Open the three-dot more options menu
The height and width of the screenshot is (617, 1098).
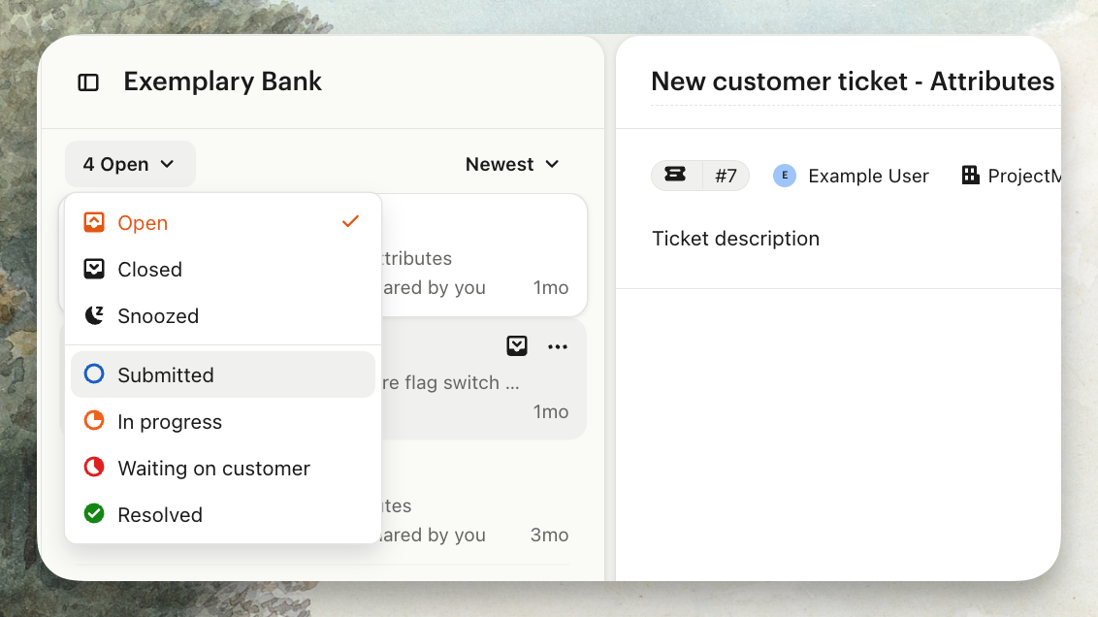[x=558, y=346]
